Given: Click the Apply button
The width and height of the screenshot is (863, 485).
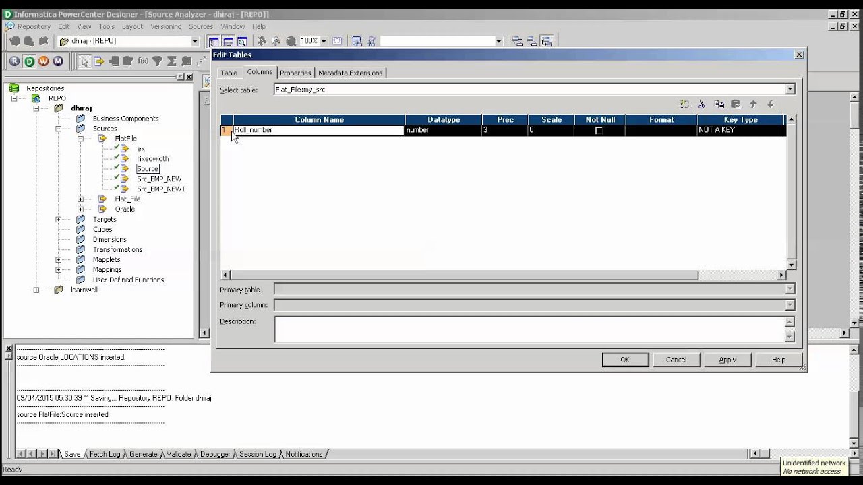Looking at the screenshot, I should (727, 360).
